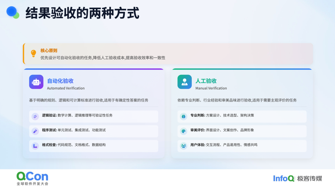
Task: Click the 核心原则 banner title
Action: click(49, 50)
